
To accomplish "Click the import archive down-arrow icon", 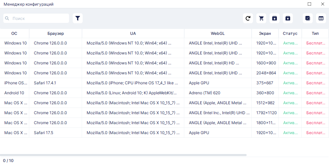I will [275, 18].
